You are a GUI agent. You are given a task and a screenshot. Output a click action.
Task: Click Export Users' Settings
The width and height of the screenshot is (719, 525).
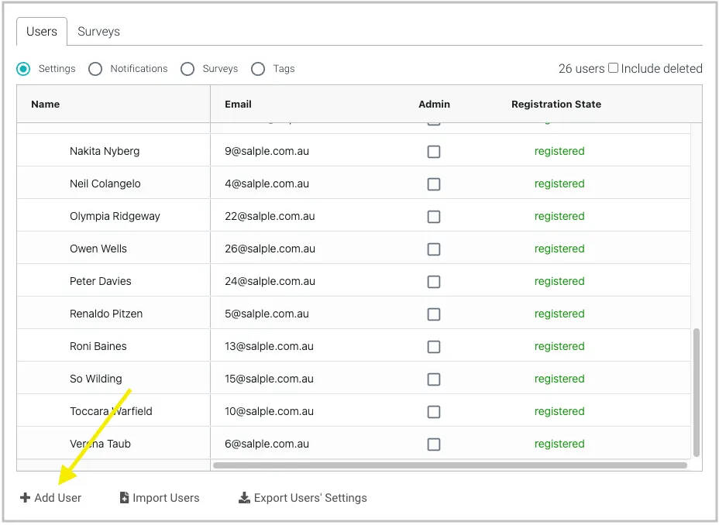pos(303,498)
